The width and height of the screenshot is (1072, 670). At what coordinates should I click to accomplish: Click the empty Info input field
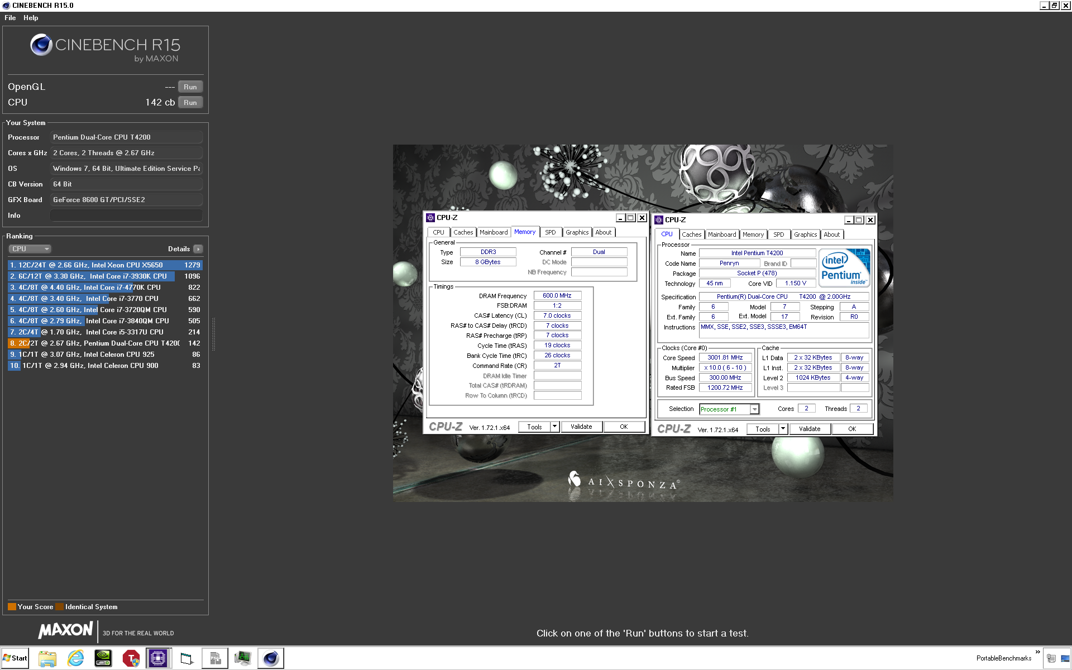(x=126, y=216)
